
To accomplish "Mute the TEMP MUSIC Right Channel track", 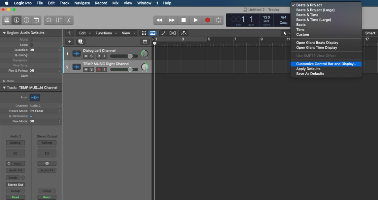I will coord(86,69).
